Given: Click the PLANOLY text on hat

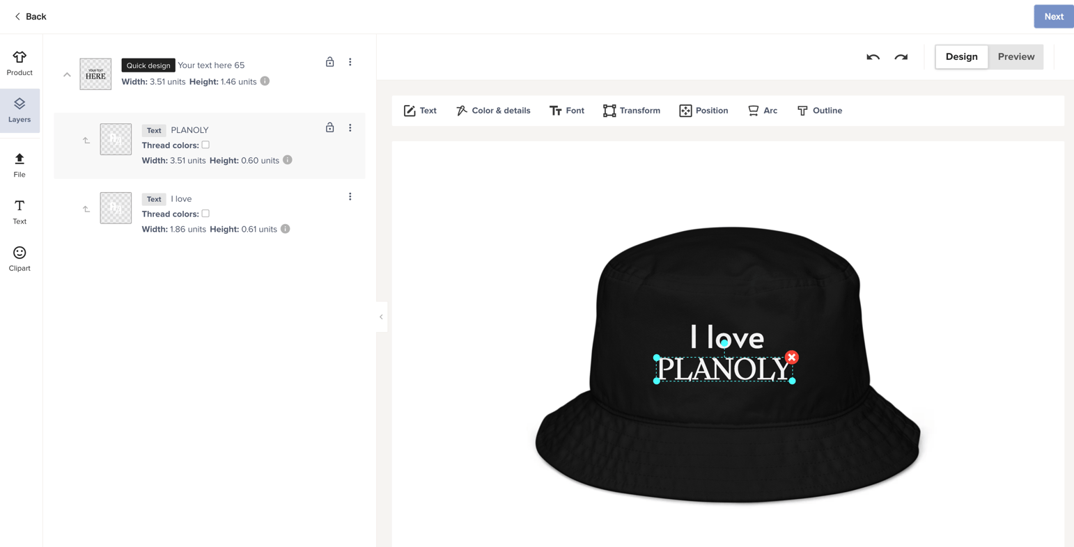Looking at the screenshot, I should 724,370.
